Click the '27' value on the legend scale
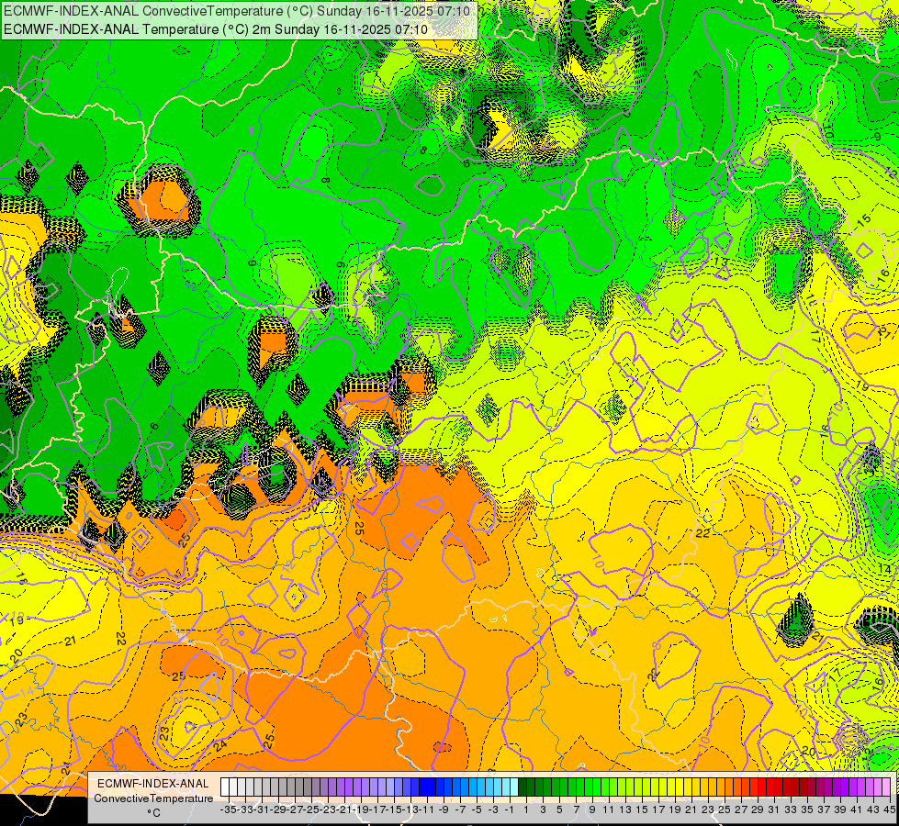This screenshot has height=826, width=899. 741,810
